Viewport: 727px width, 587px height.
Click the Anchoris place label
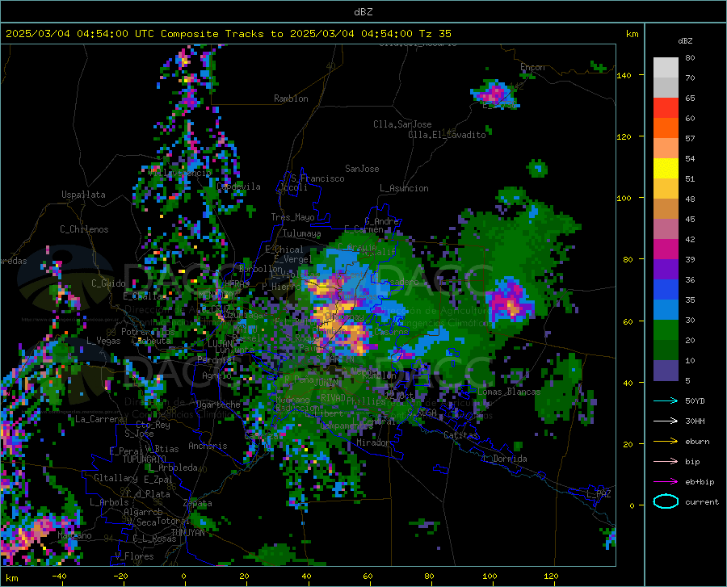point(208,446)
